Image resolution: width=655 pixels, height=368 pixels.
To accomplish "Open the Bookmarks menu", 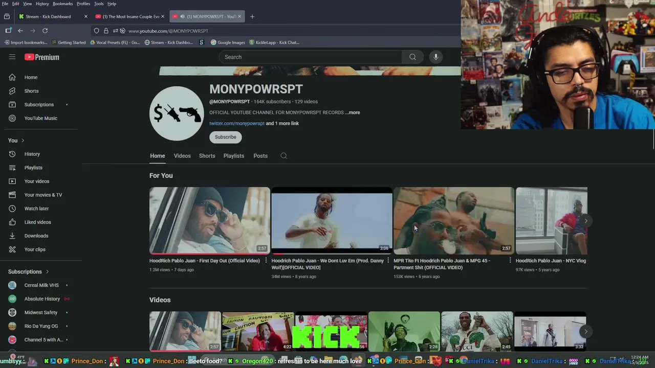I will [62, 4].
